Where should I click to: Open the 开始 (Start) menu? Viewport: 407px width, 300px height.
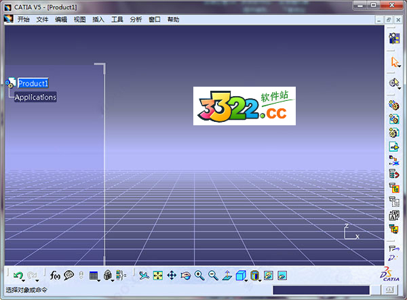23,20
